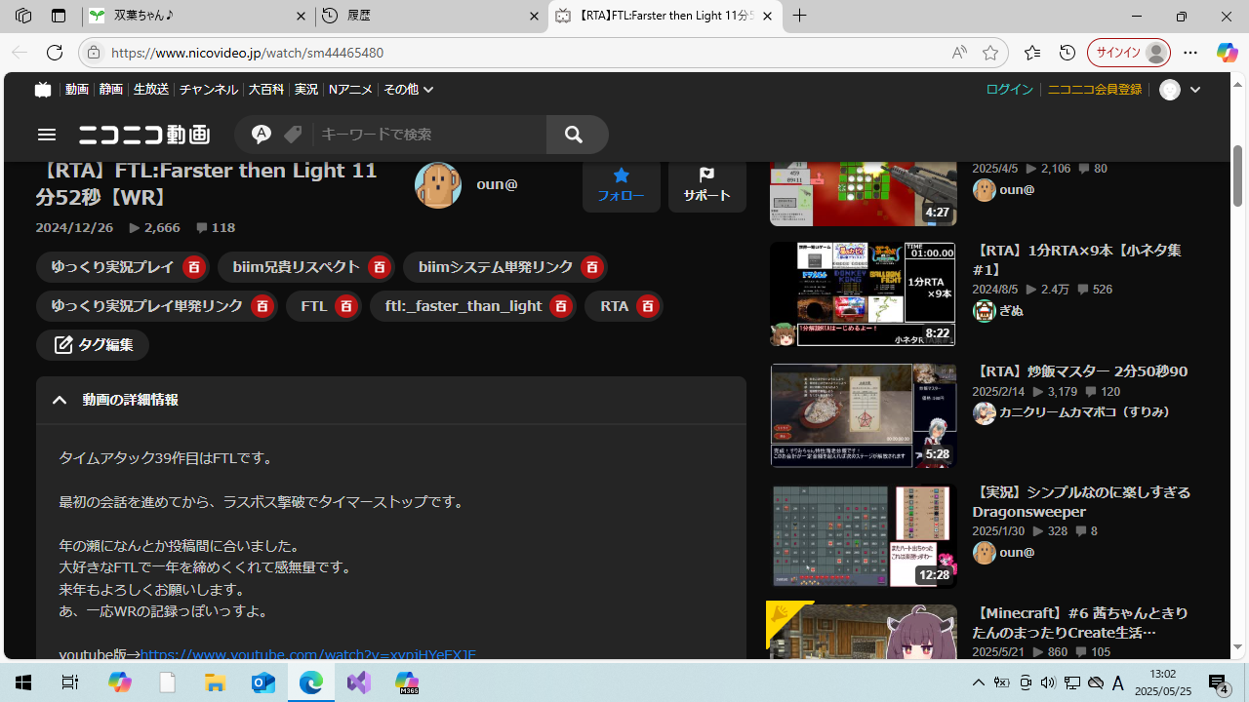Open チャンネル in top navigation
Image resolution: width=1249 pixels, height=702 pixels.
click(209, 89)
